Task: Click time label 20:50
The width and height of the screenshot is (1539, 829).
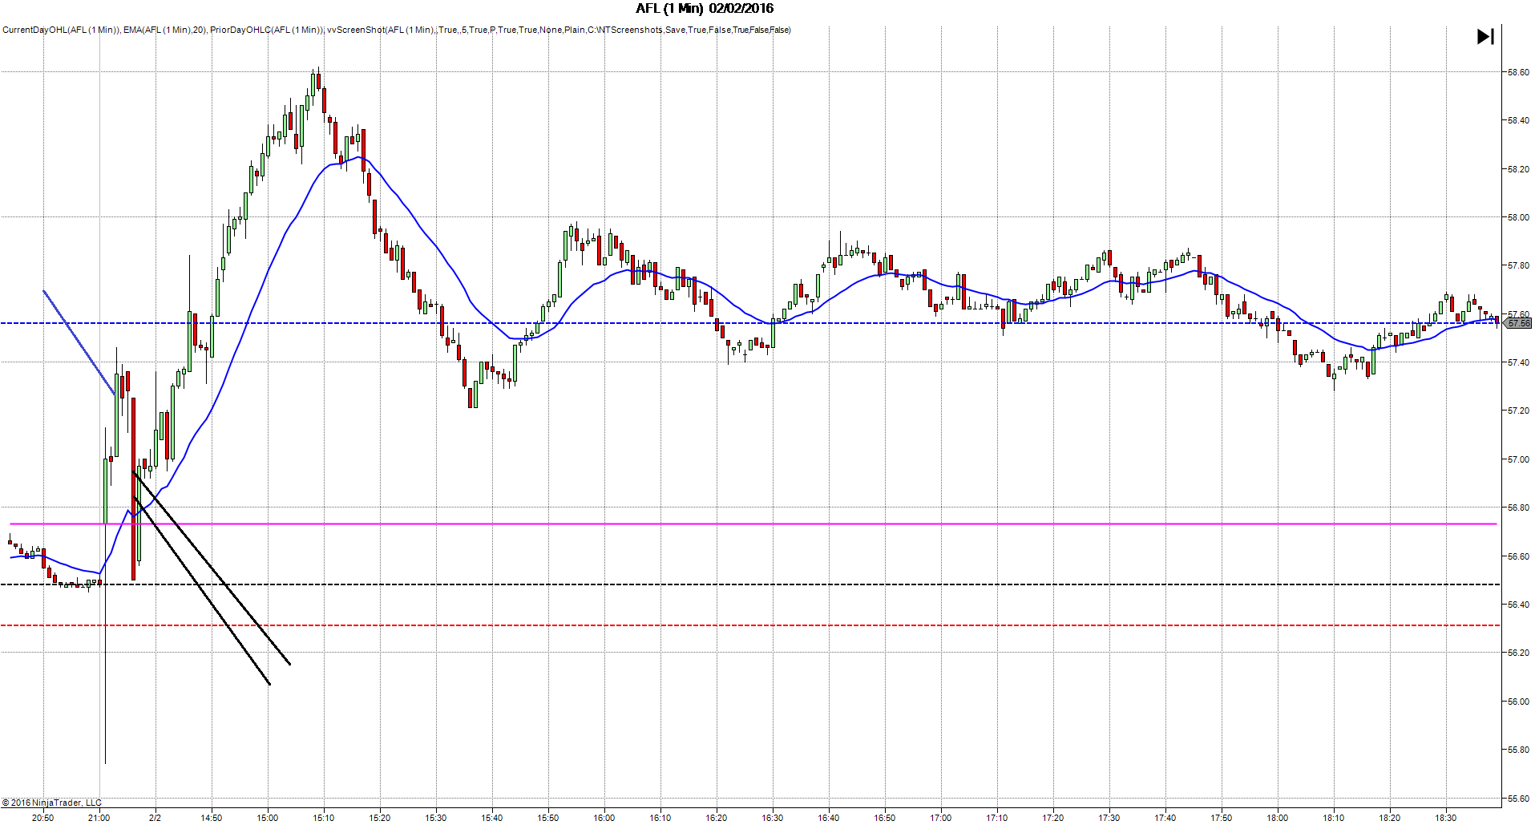Action: pos(43,818)
